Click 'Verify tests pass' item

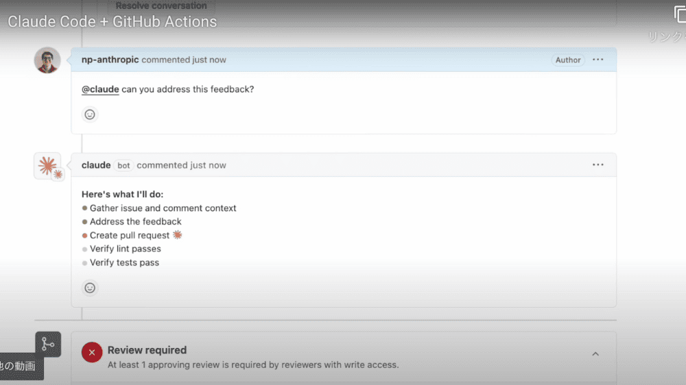tap(124, 262)
